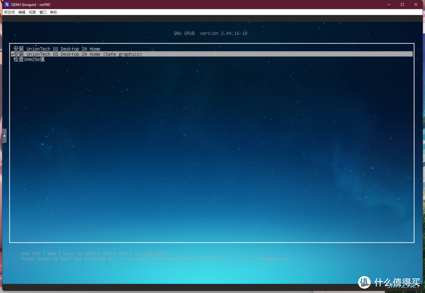The height and width of the screenshot is (293, 425).
Task: Click the GNU GRUB version heading
Action: click(210, 33)
